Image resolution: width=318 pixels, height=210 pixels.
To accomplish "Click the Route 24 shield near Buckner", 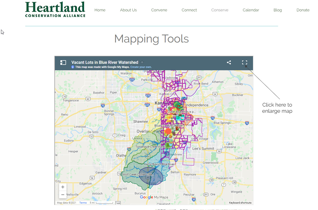I will 215,94.
